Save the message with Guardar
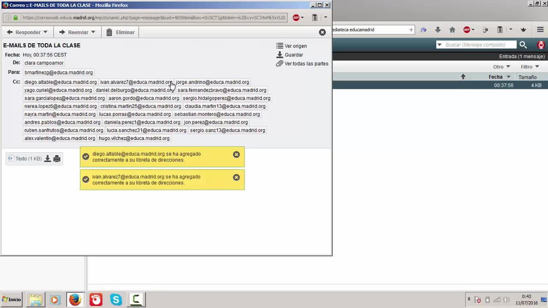Image resolution: width=548 pixels, height=308 pixels. pyautogui.click(x=290, y=55)
